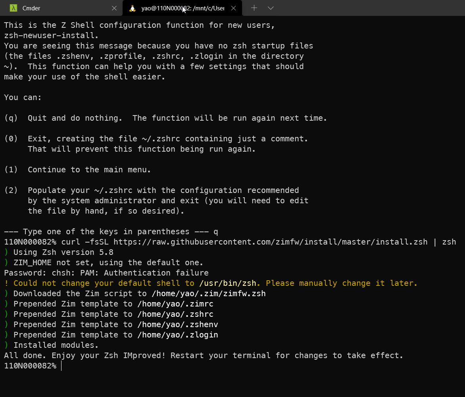The width and height of the screenshot is (465, 397).
Task: Click the /home/yao/.zshrc template path
Action: (175, 314)
